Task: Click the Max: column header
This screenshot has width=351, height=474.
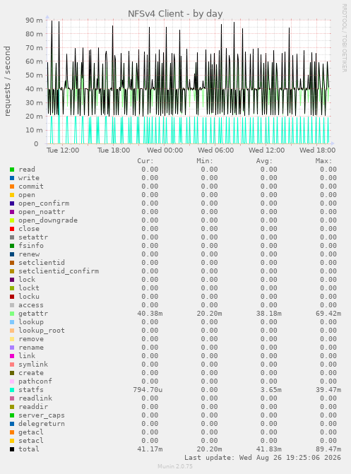Action: click(x=323, y=161)
